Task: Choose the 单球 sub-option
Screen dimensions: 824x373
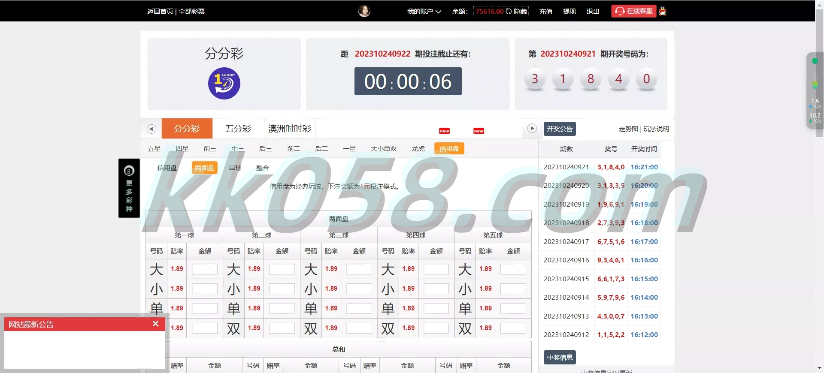Action: click(235, 168)
